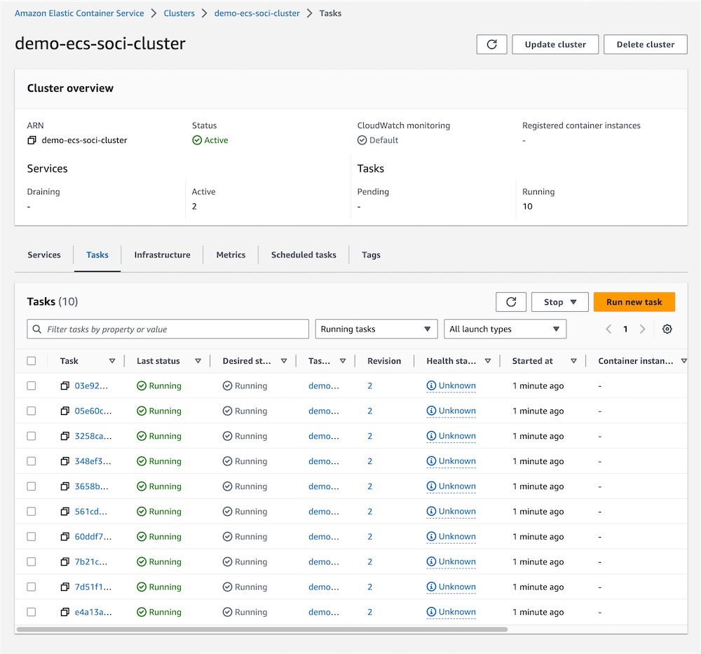This screenshot has width=701, height=654.
Task: Copy task ID 05e60c icon
Action: tap(65, 410)
